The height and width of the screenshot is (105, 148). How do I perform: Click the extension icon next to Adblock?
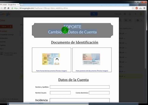point(141,8)
